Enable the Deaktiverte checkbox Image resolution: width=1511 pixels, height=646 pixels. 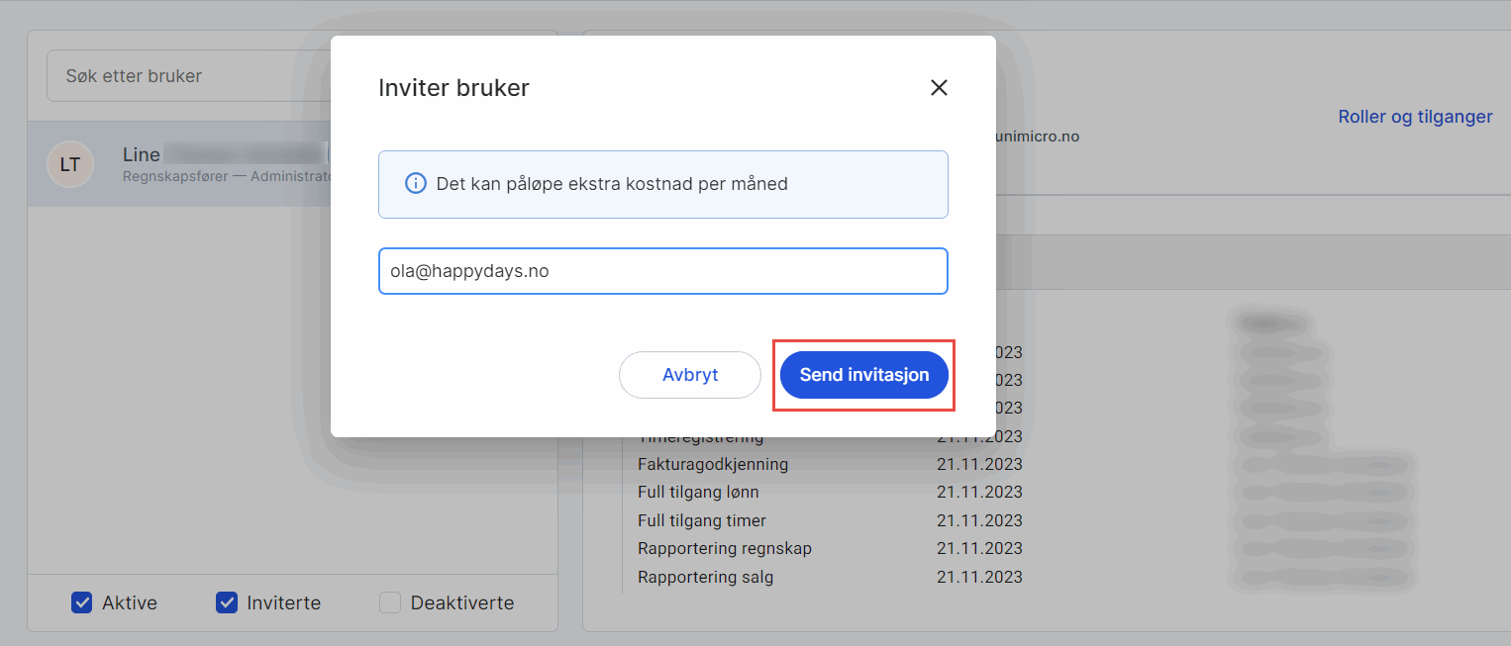coord(390,602)
